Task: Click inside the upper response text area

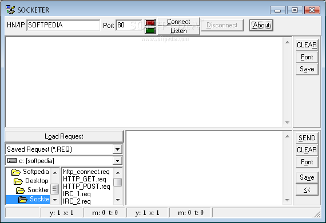Action: click(144, 82)
